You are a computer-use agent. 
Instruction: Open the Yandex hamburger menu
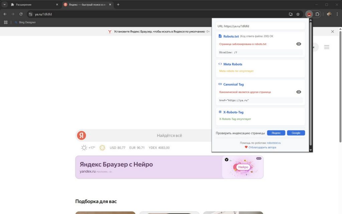coord(327,47)
